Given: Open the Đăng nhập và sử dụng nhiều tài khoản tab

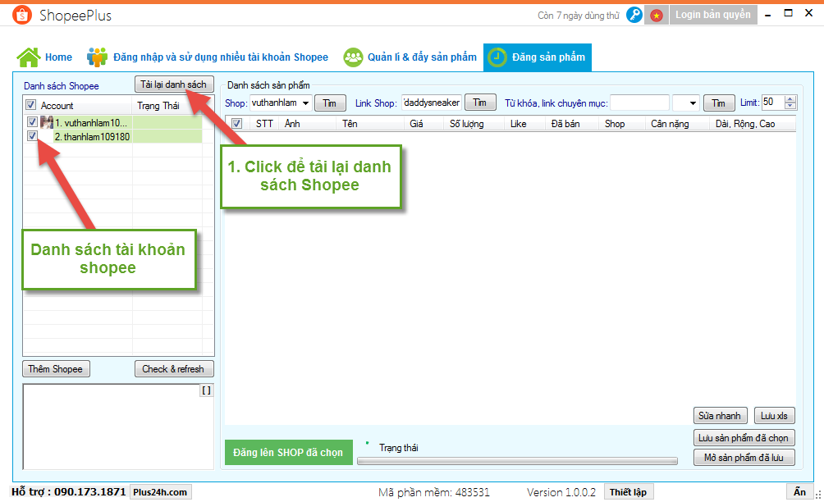Looking at the screenshot, I should [x=220, y=57].
